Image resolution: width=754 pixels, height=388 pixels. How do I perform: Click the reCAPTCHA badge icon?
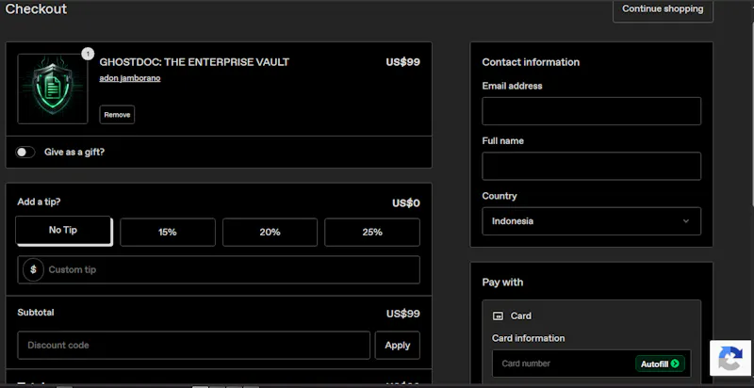pyautogui.click(x=730, y=358)
